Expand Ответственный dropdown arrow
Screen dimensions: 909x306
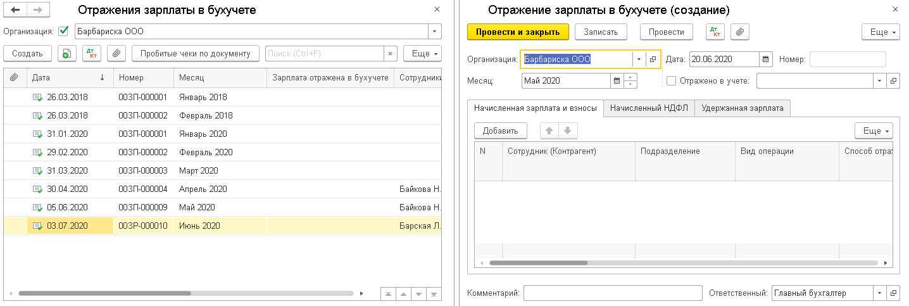879,293
